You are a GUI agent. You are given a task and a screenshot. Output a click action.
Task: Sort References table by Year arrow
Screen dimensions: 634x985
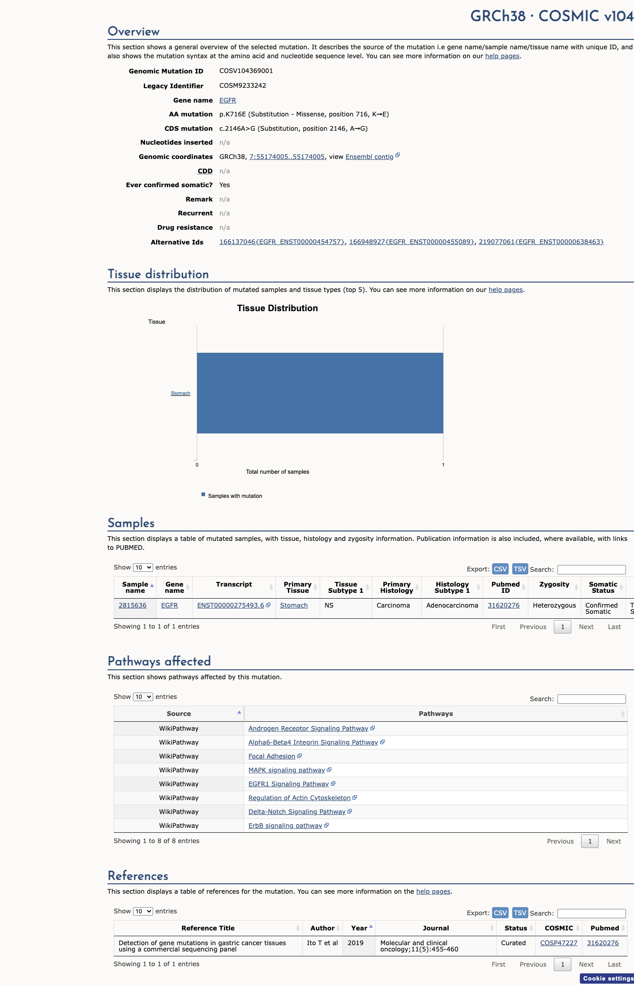[x=371, y=927]
